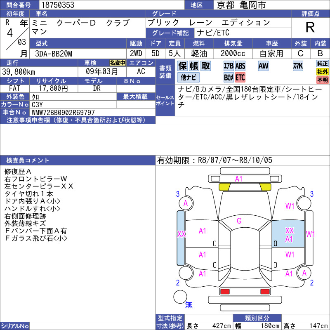Screen dimensions: 330x330
Task: Click inquiry number field 18750353
Action: point(112,5)
